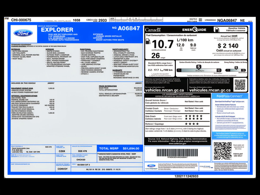Click the EXTERIOR equipment column heading
Image resolution: width=260 pixels, height=195 pixels.
pos(16,49)
